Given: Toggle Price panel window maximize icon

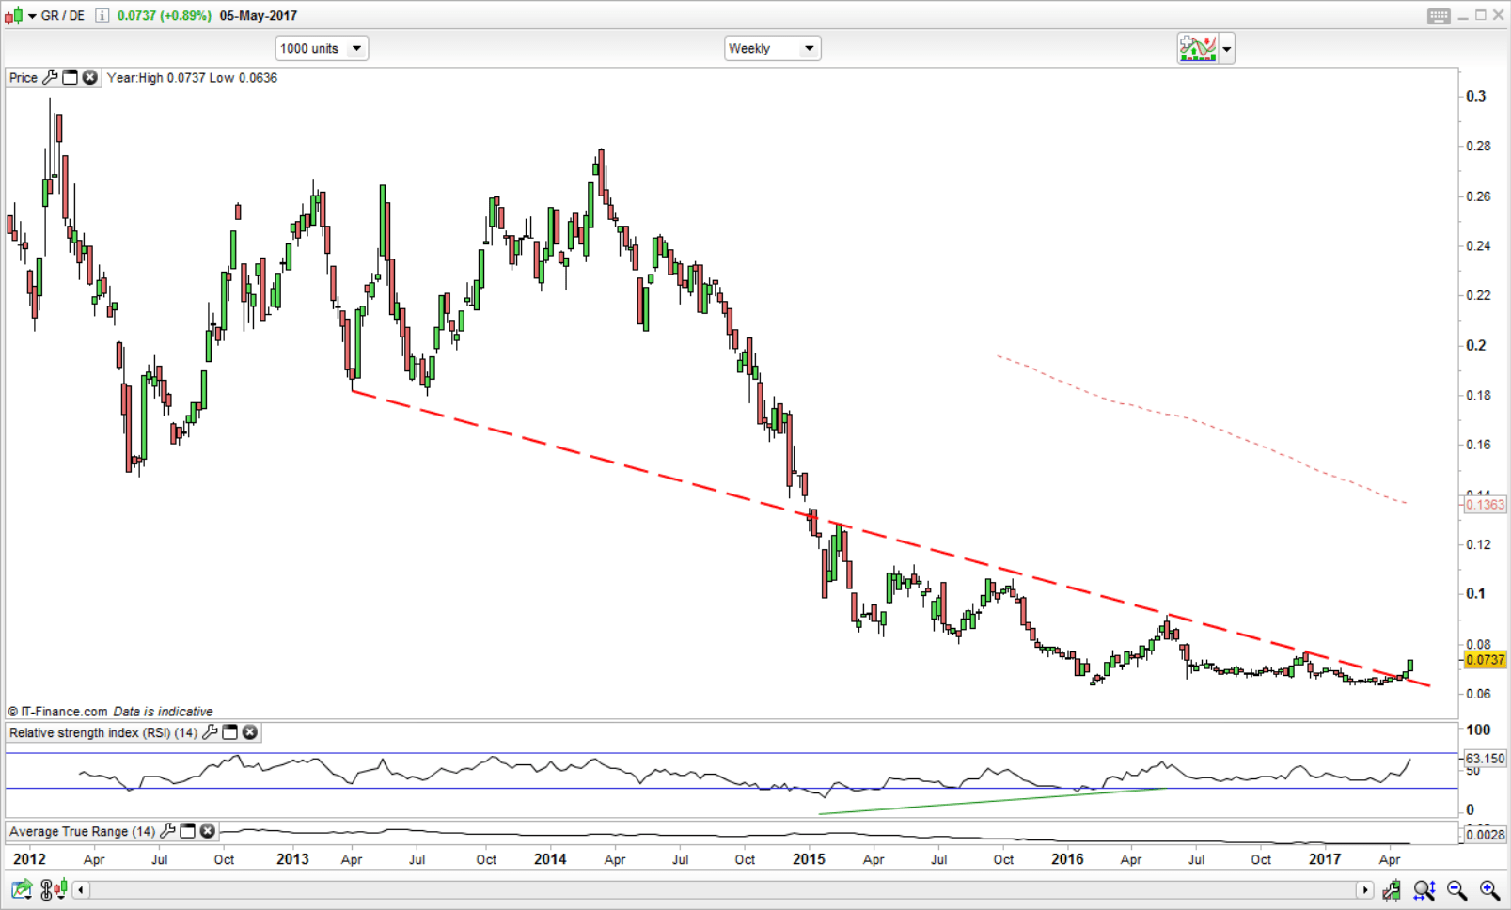Looking at the screenshot, I should click(x=70, y=77).
